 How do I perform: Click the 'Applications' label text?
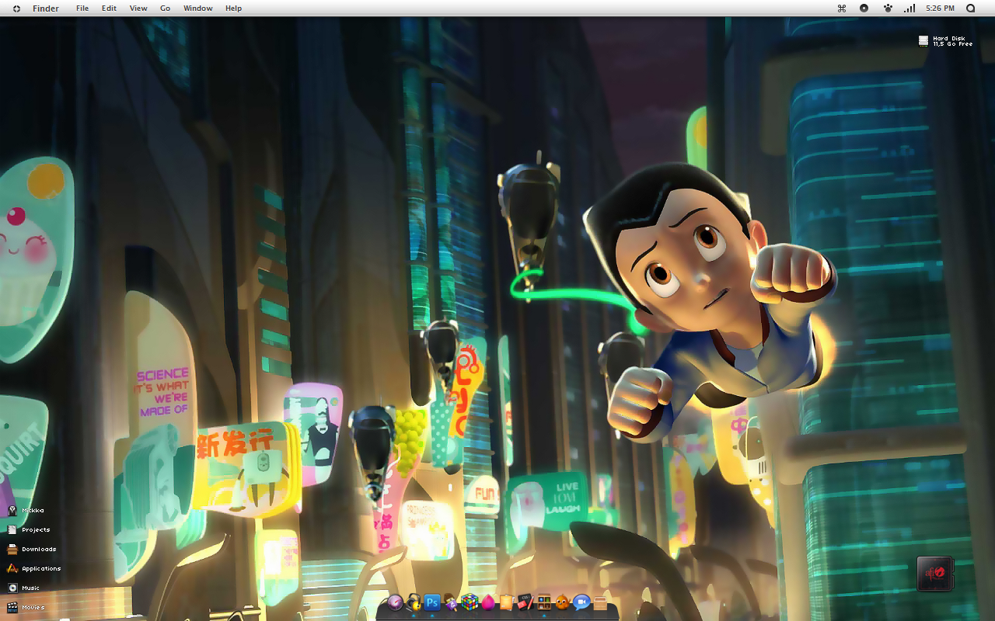point(41,569)
